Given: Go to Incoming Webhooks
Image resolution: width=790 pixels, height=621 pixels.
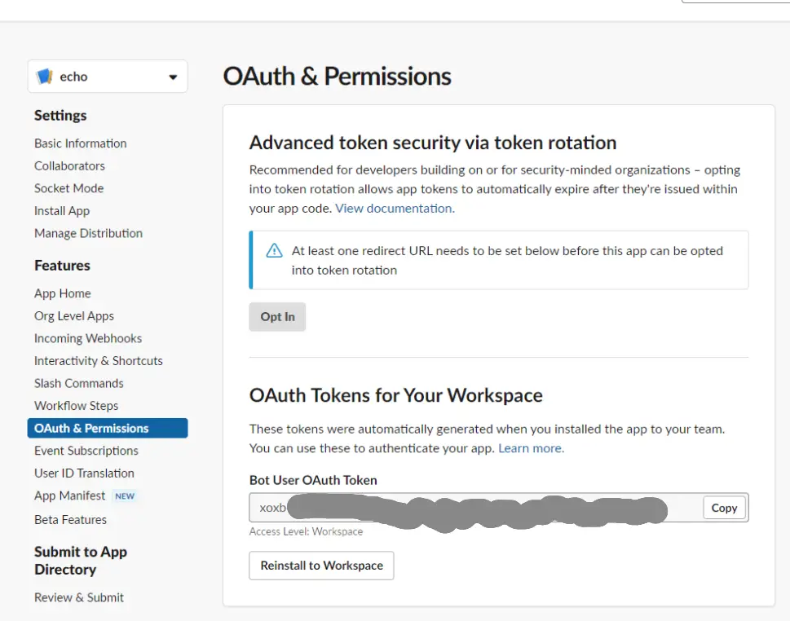Looking at the screenshot, I should tap(88, 338).
